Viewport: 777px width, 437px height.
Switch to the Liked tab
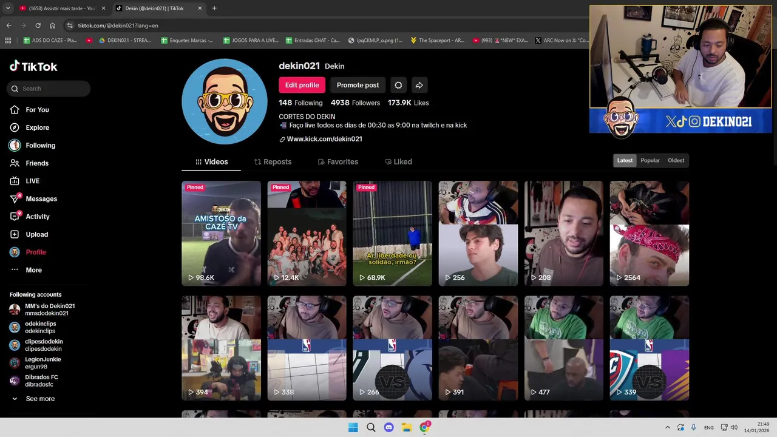point(398,162)
